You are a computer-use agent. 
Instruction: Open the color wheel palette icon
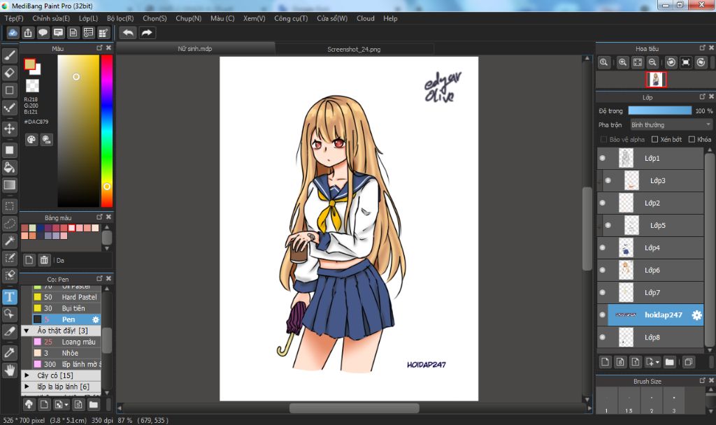[31, 140]
